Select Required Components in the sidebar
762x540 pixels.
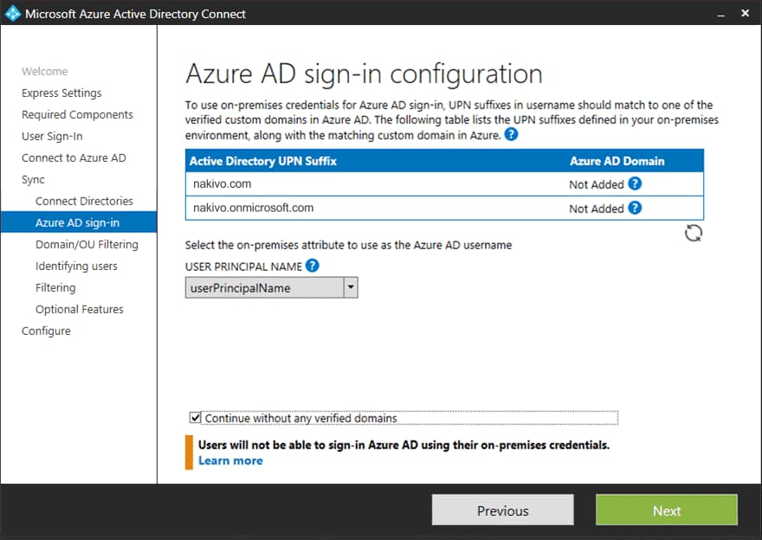(x=77, y=114)
